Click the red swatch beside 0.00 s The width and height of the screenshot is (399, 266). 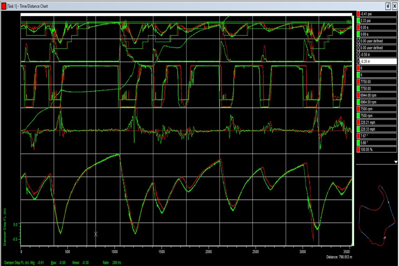pos(358,28)
